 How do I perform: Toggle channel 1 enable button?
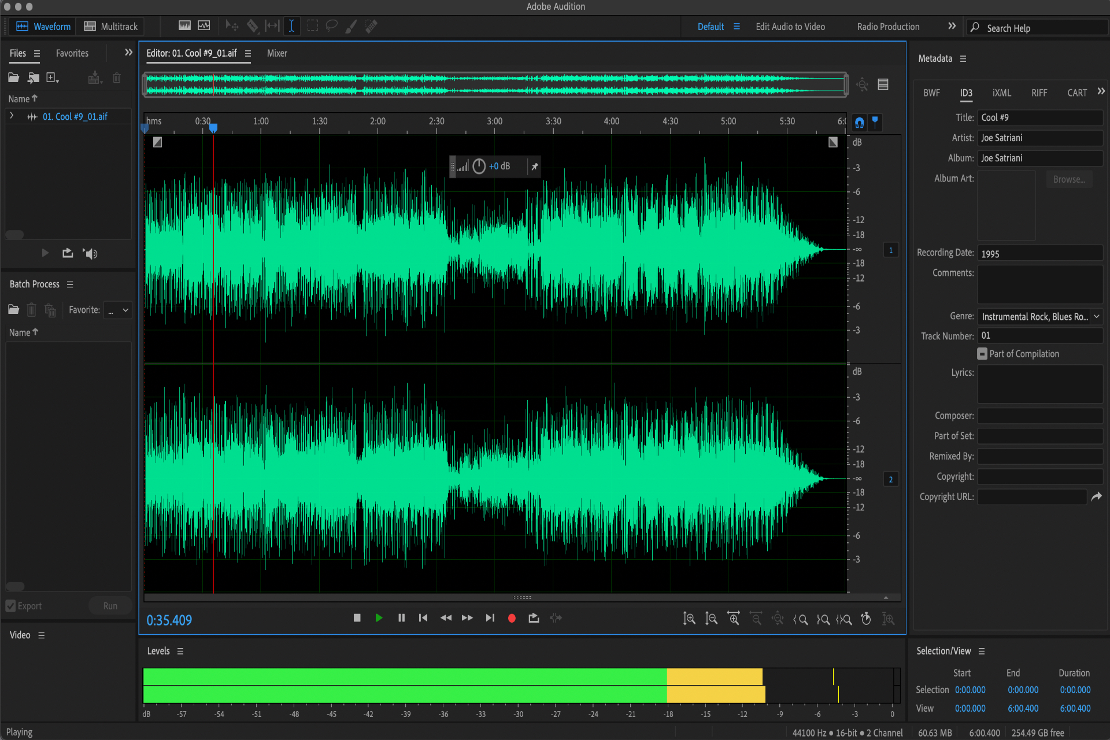point(891,250)
